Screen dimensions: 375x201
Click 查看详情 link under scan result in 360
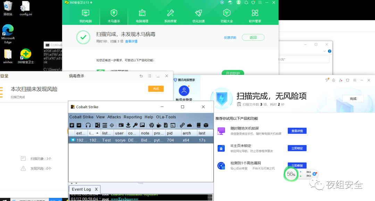[131, 41]
